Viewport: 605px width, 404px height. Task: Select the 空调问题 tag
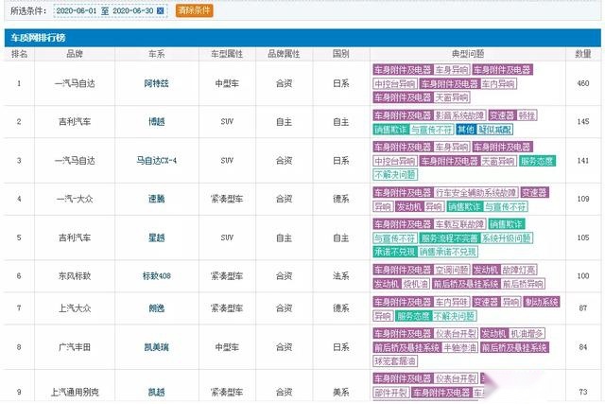point(452,270)
